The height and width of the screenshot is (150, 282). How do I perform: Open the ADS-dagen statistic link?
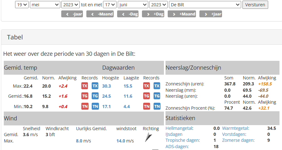[177, 147]
